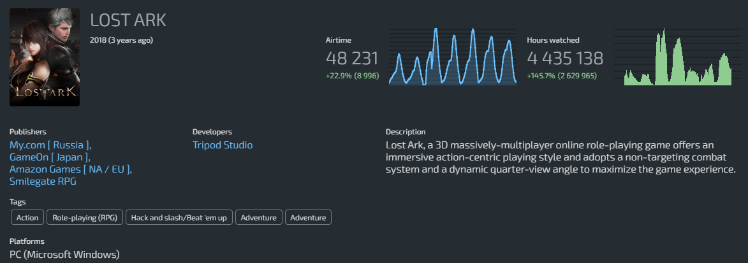
Task: Click the Lost Ark description paragraph
Action: pos(561,157)
